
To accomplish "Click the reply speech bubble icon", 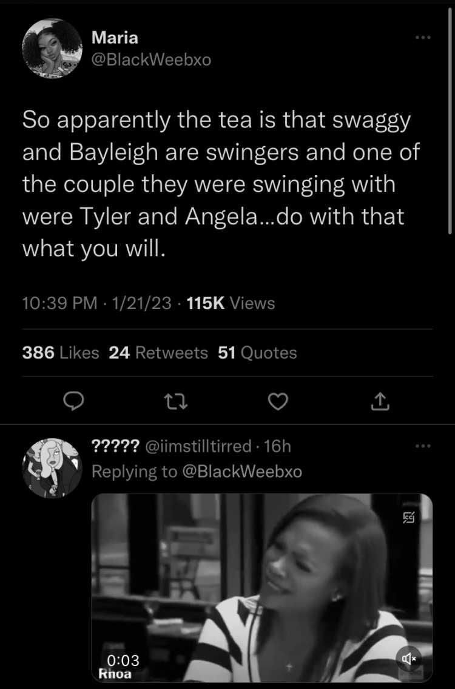I will point(73,401).
